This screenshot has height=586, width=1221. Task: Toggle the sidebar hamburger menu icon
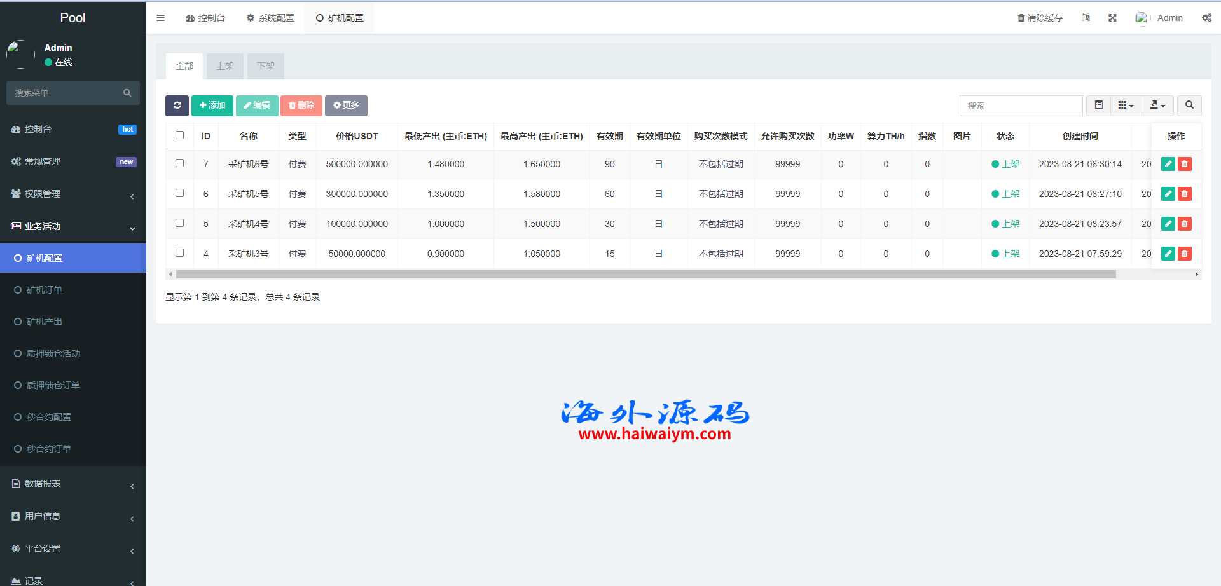[160, 18]
